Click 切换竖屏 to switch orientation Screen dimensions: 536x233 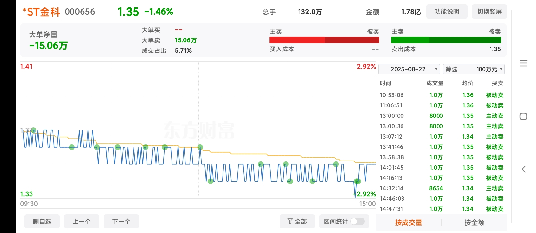pyautogui.click(x=489, y=12)
